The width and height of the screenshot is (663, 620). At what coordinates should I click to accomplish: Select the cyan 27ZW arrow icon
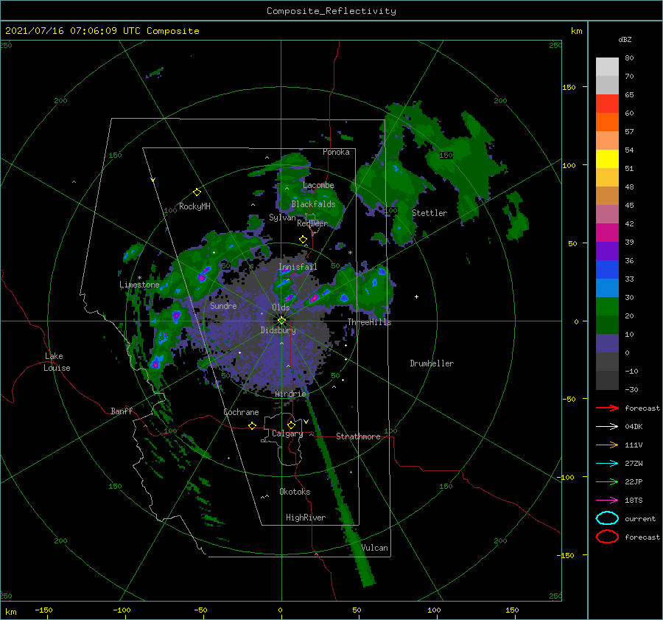(607, 463)
